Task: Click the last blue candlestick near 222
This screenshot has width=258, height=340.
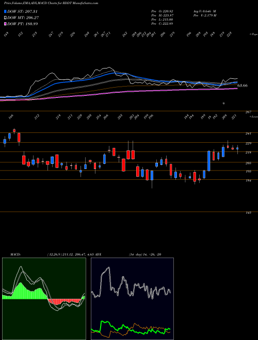Action: click(x=237, y=148)
